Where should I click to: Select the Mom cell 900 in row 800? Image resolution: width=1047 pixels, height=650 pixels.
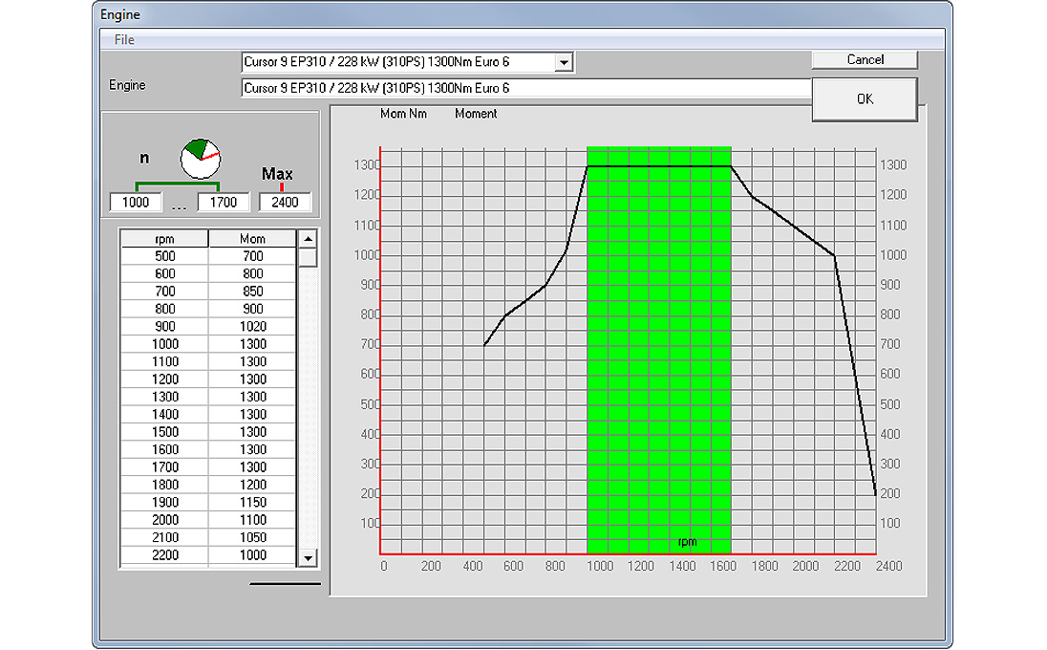252,310
